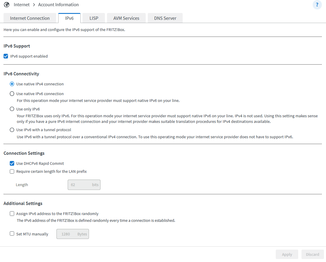Image resolution: width=326 pixels, height=262 pixels.
Task: Click the globe Internet icon
Action: point(7,5)
